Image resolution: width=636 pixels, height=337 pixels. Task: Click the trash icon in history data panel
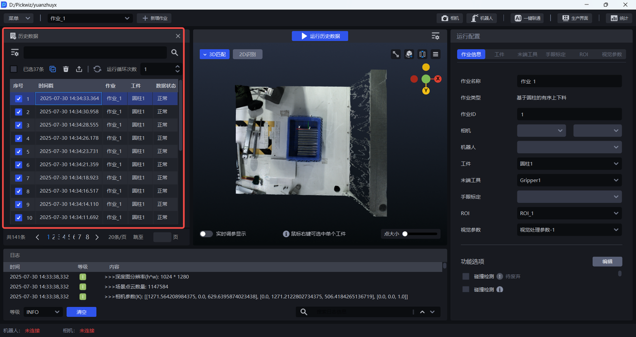pos(66,69)
